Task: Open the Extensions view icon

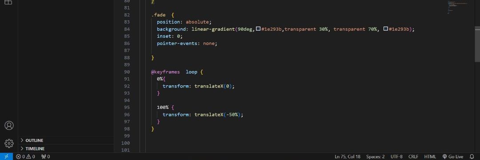Action: click(8, 2)
